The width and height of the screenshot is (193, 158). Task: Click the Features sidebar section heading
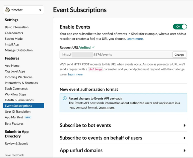tap(12, 58)
